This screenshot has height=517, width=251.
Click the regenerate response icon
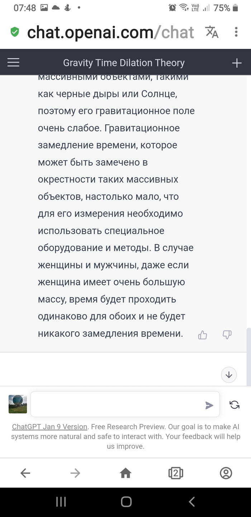(235, 405)
